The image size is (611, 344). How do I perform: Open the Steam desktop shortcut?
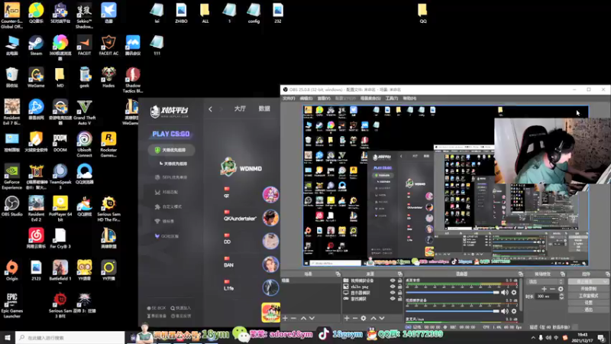[x=36, y=45]
